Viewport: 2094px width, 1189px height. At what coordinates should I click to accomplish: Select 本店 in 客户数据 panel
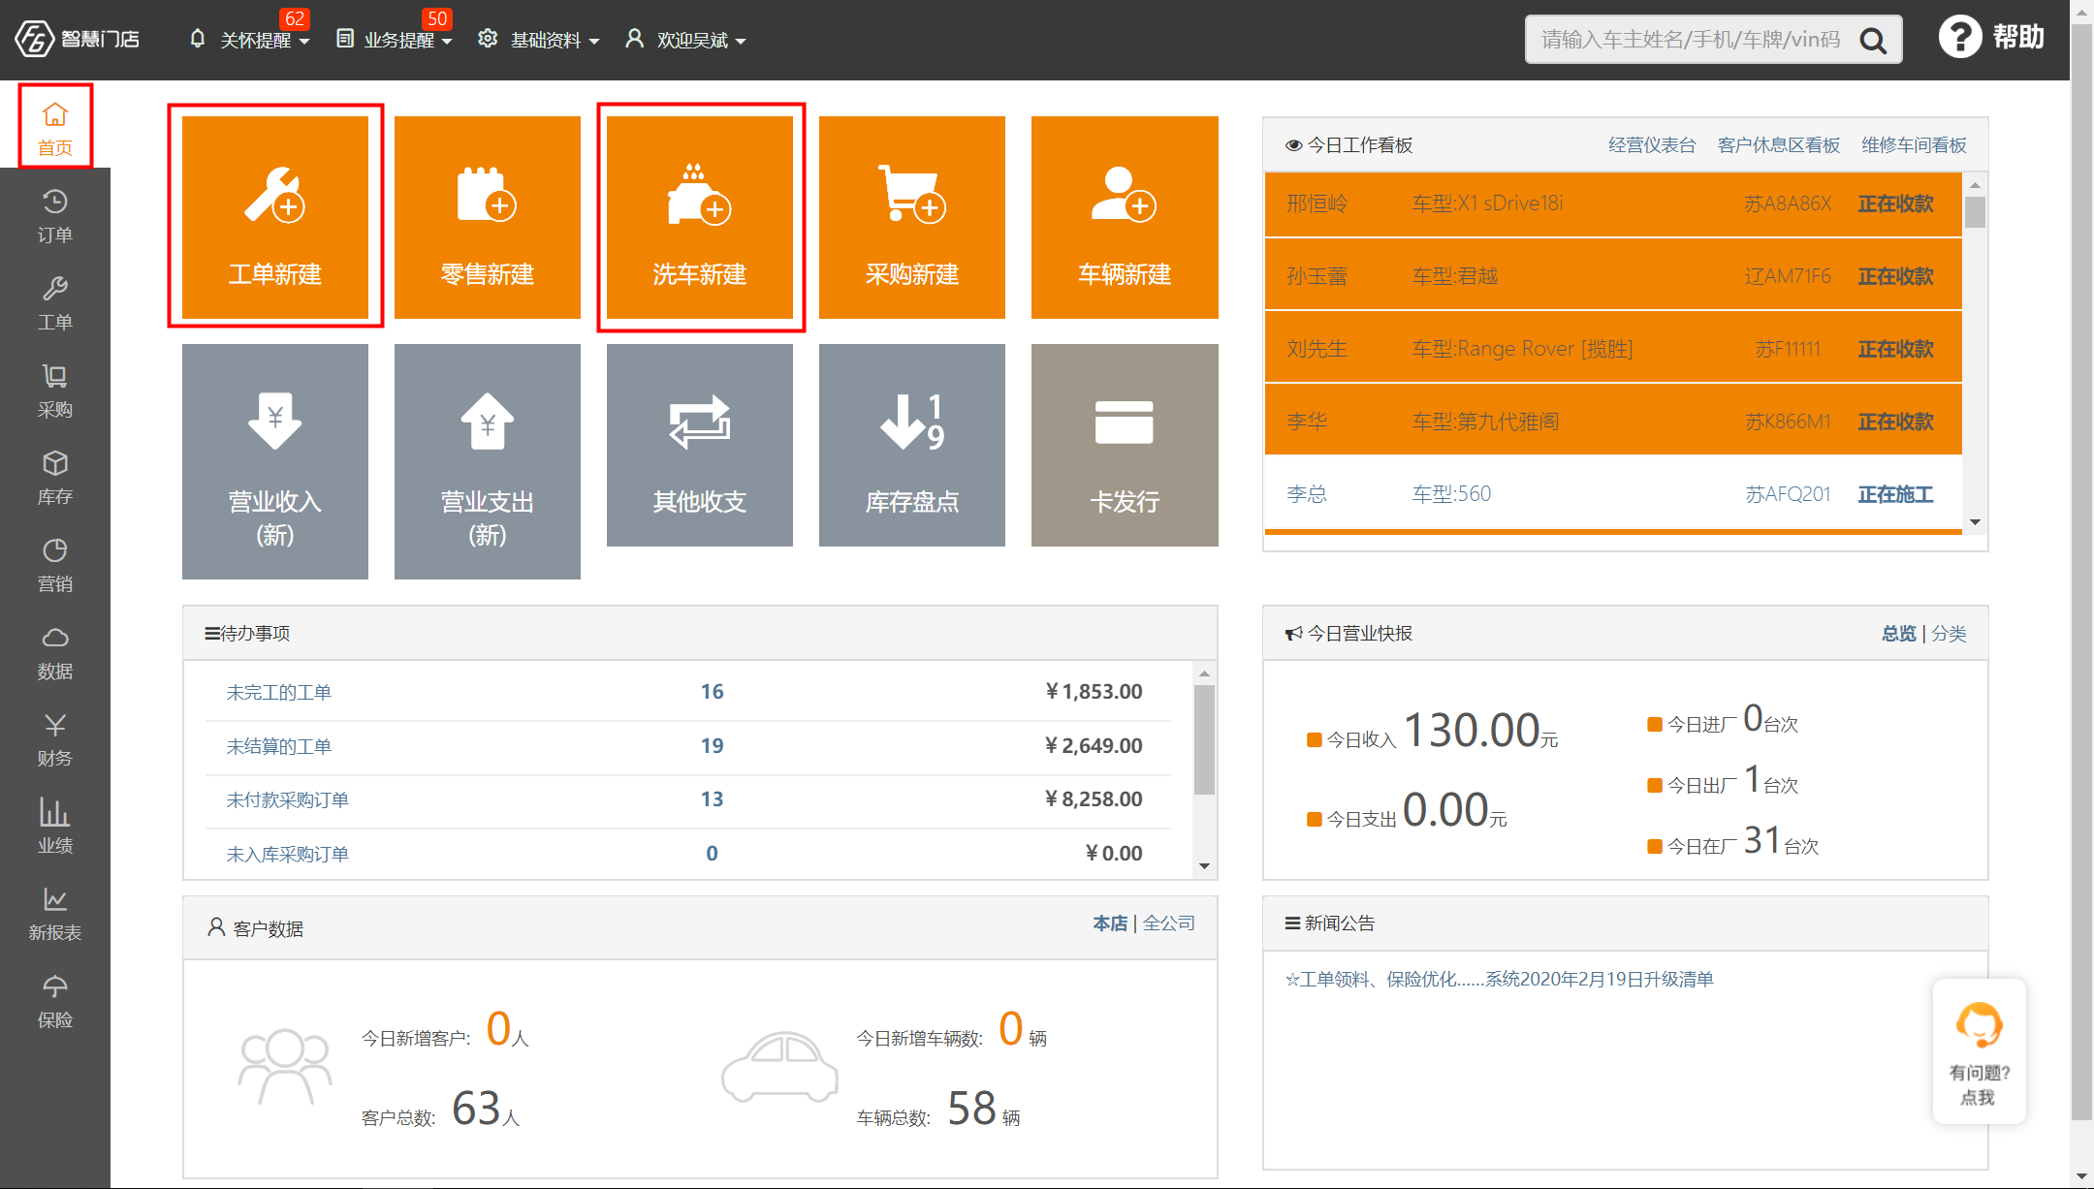(1110, 923)
